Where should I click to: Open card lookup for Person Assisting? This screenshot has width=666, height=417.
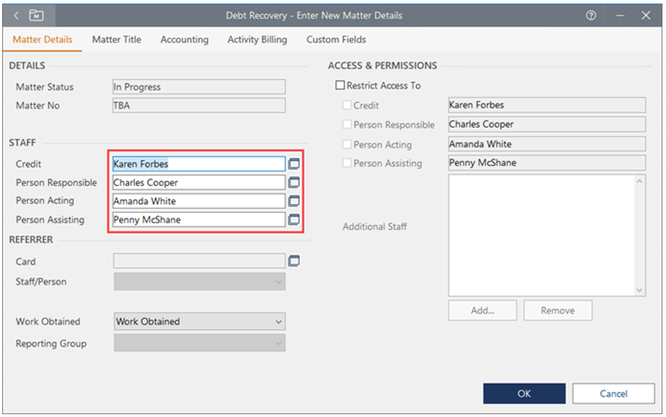[294, 220]
